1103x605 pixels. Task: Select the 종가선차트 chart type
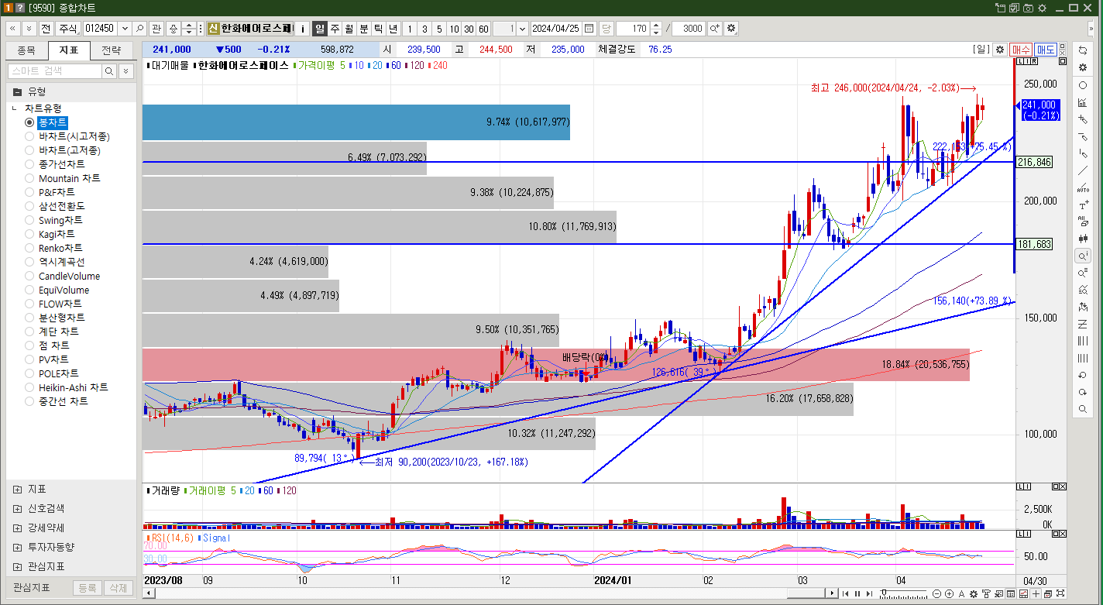point(54,164)
